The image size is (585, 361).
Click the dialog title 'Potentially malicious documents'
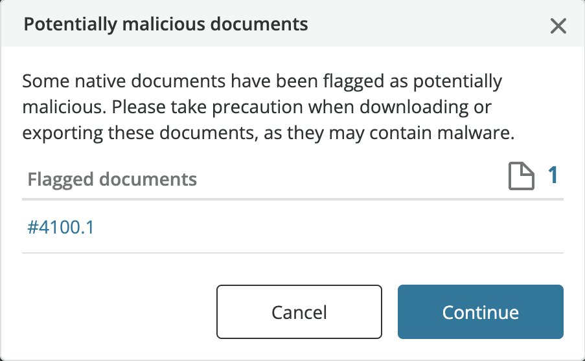pos(166,24)
